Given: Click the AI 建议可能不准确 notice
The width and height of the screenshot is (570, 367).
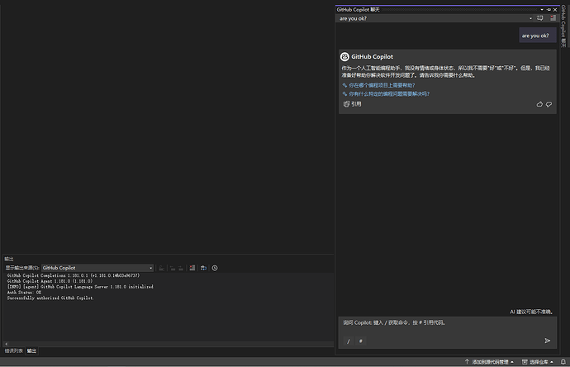Looking at the screenshot, I should (531, 312).
